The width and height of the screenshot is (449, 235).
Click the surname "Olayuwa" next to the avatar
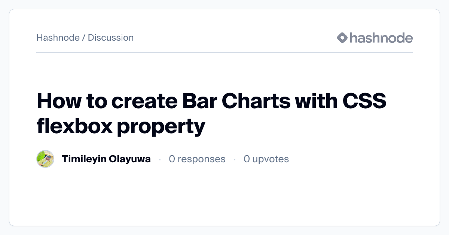tap(130, 159)
